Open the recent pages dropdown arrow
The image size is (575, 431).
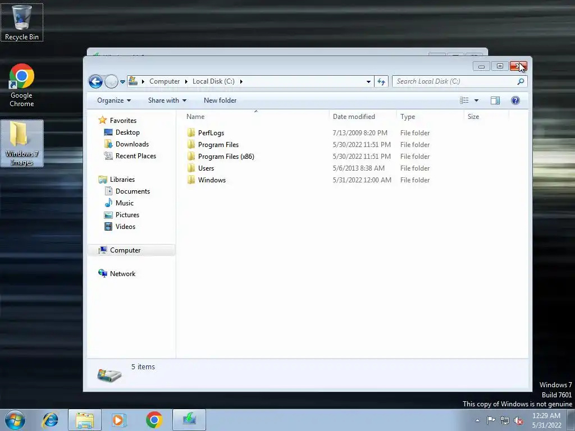click(122, 82)
